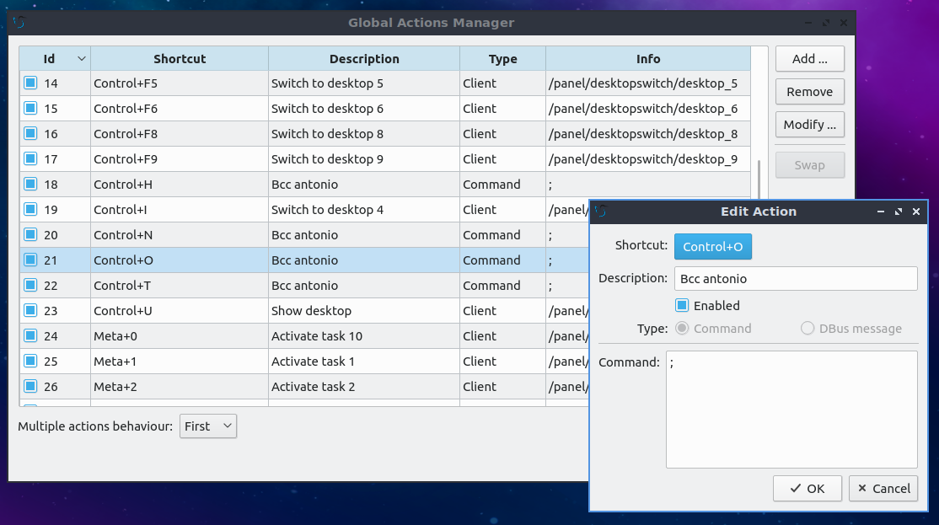
Task: Toggle checkbox for action id 17
Action: (30, 158)
